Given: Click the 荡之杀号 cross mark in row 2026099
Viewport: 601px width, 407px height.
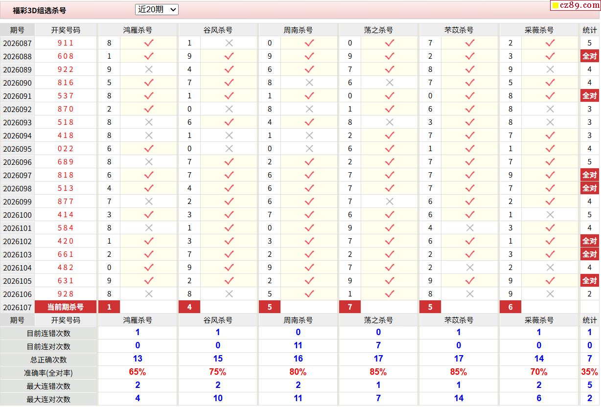Looking at the screenshot, I should [390, 202].
